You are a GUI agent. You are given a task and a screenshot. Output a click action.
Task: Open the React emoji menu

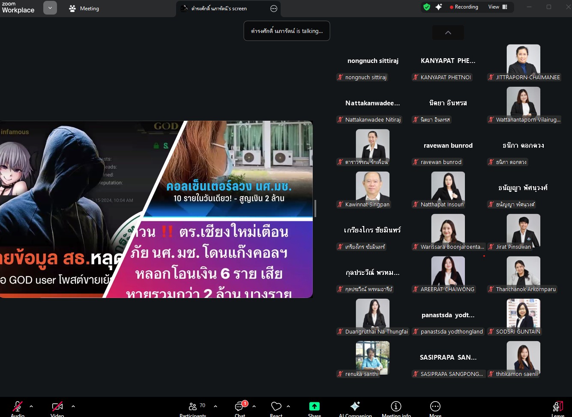coord(276,407)
